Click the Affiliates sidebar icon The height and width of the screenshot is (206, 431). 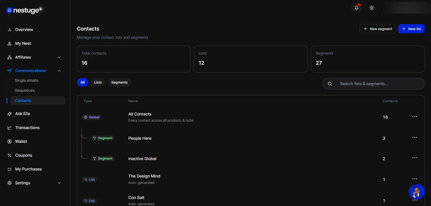9,57
